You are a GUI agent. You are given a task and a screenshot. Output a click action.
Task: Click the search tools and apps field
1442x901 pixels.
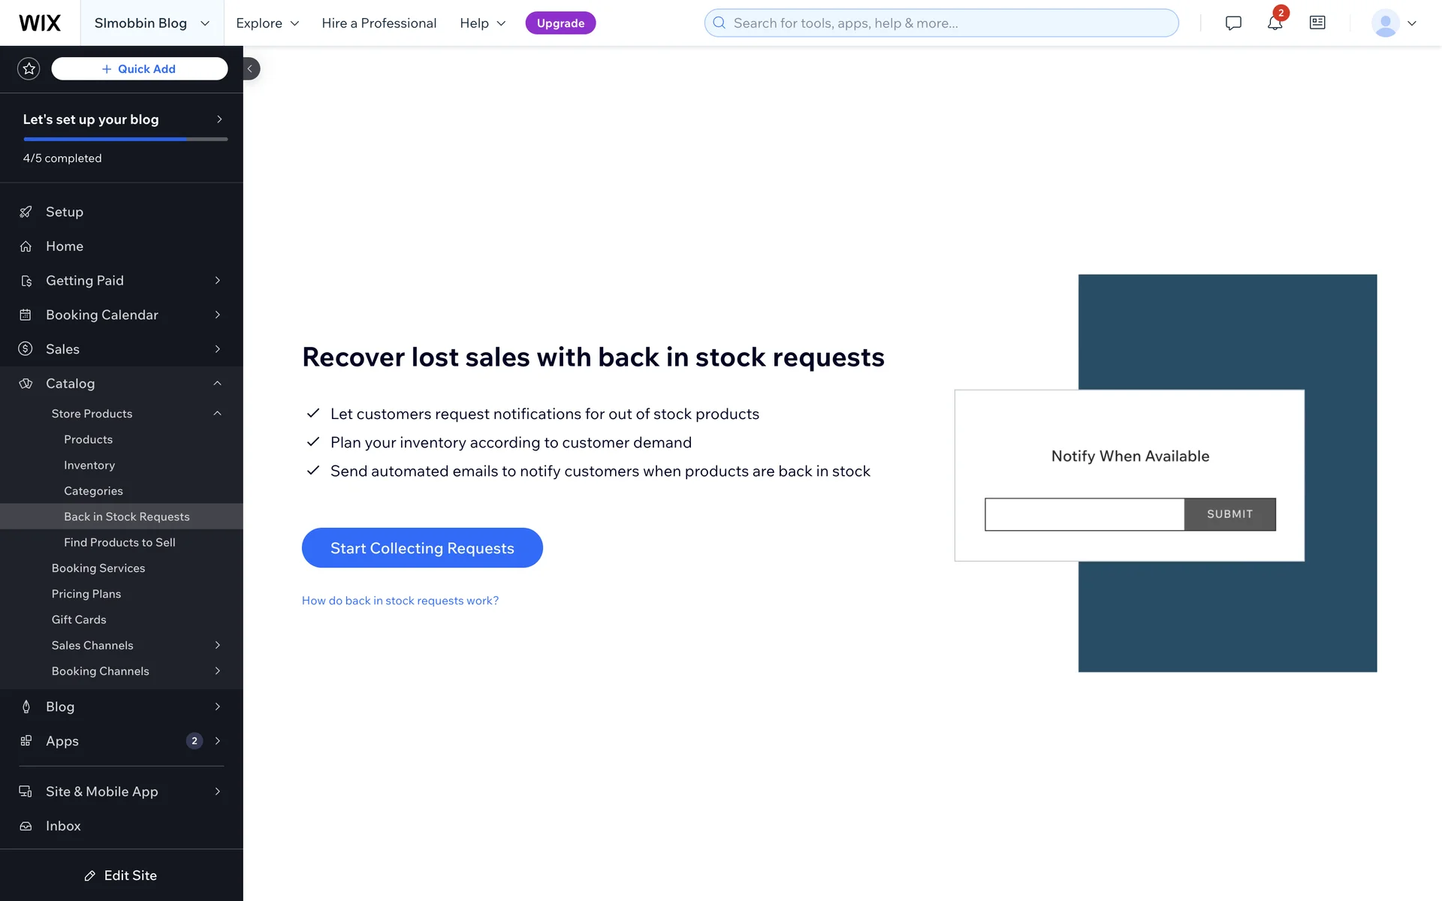point(941,23)
